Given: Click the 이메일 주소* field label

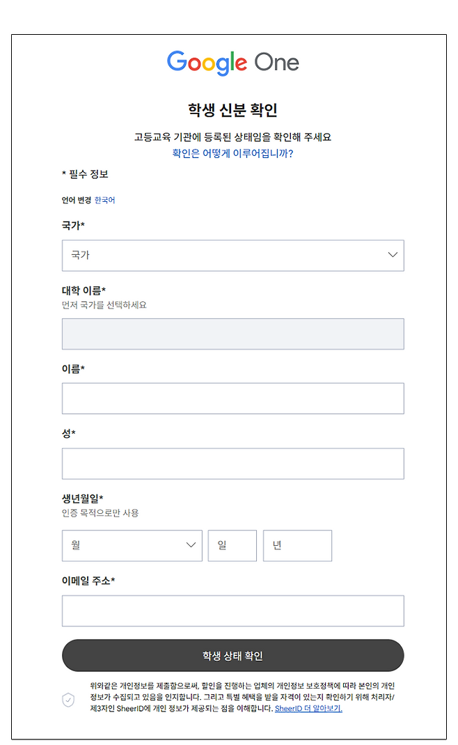Looking at the screenshot, I should [x=88, y=581].
